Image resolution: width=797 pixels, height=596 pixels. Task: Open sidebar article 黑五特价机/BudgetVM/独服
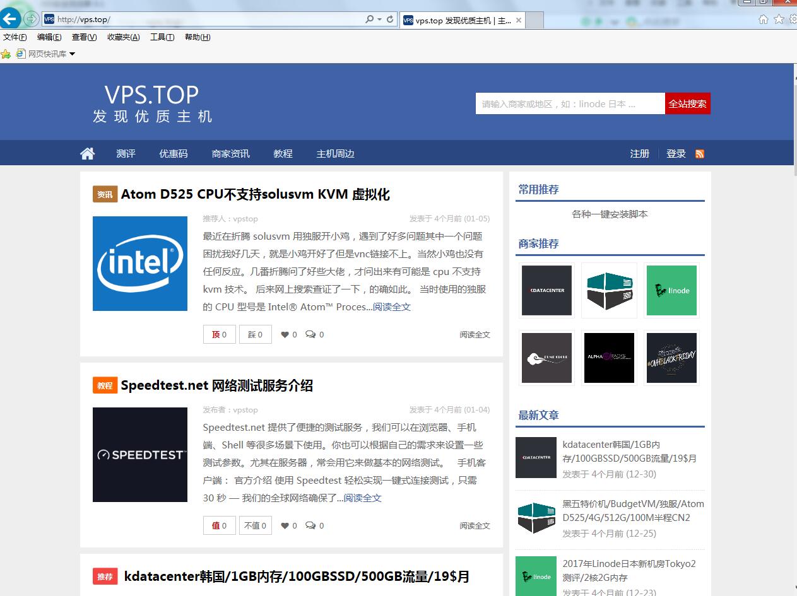tap(634, 511)
